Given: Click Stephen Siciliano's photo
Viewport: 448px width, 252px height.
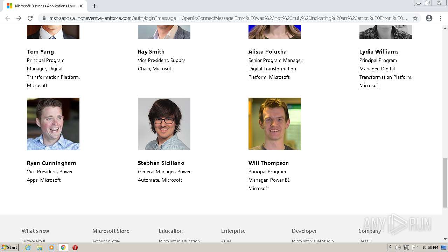Looking at the screenshot, I should (x=164, y=124).
